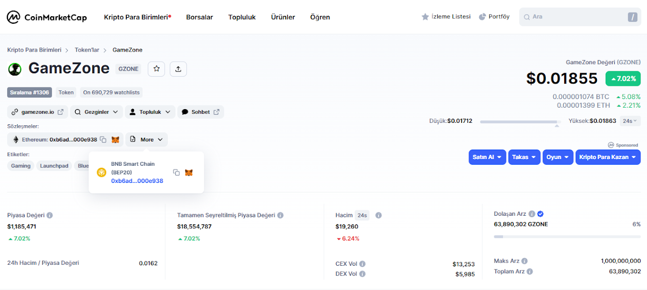Expand the Takas dropdown
This screenshot has width=647, height=290.
(x=524, y=157)
